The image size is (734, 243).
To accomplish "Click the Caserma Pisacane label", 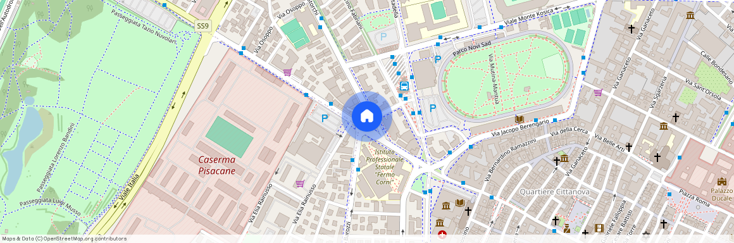I will point(217,165).
